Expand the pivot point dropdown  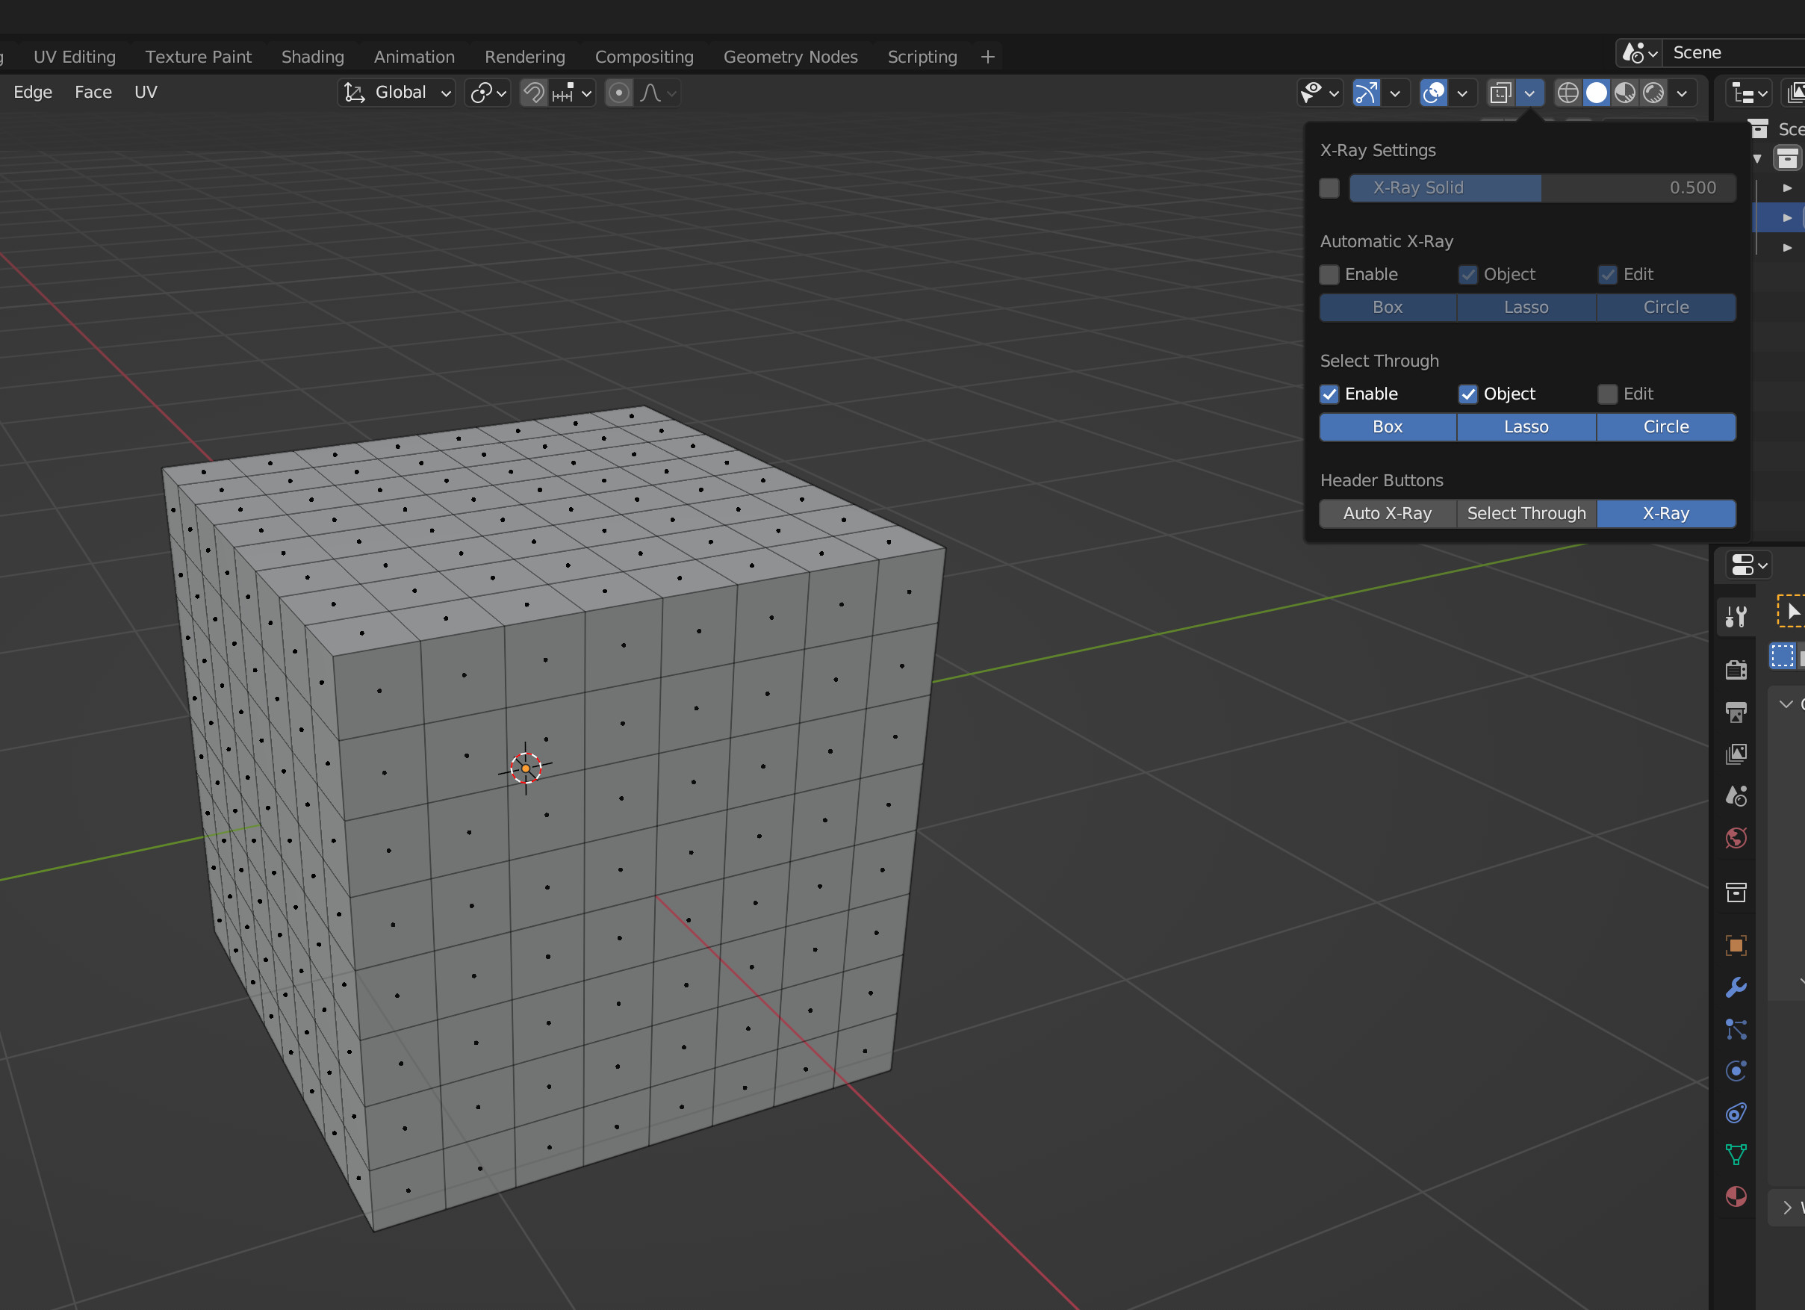point(488,93)
